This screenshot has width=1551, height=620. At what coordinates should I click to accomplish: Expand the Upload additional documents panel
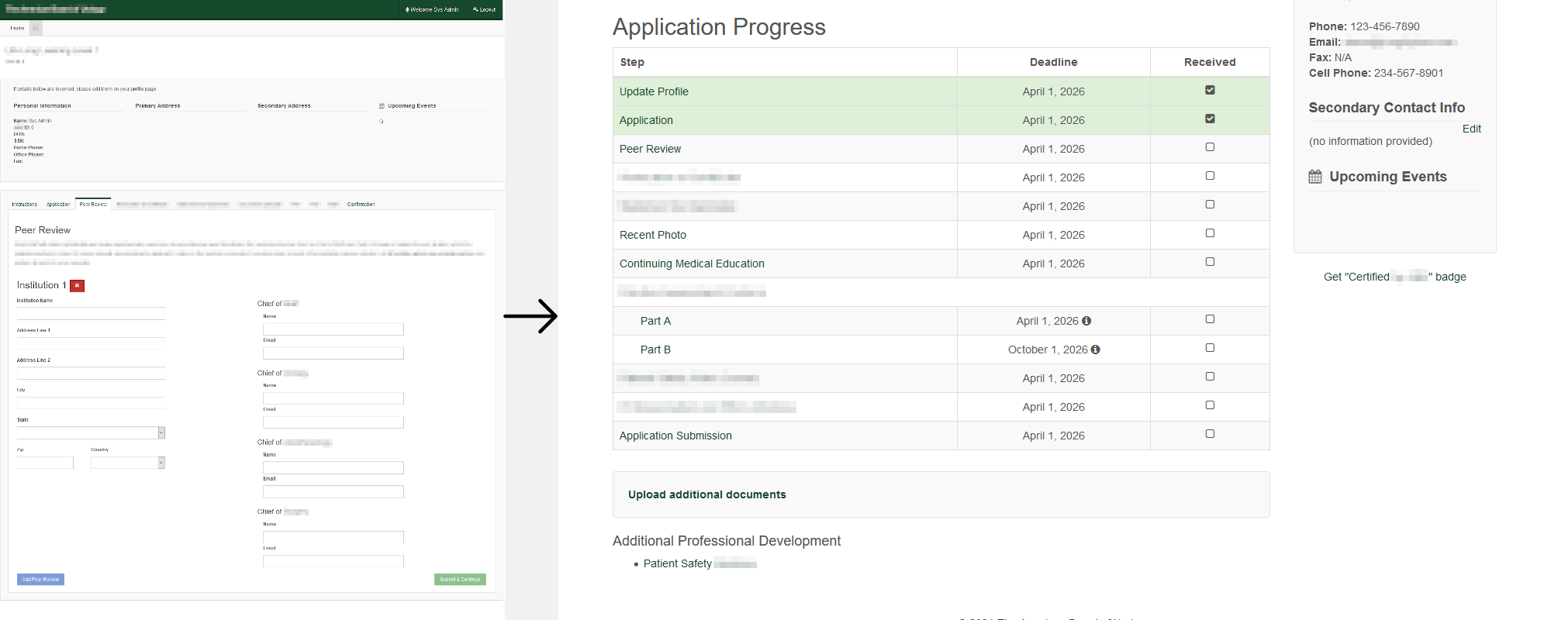coord(941,494)
